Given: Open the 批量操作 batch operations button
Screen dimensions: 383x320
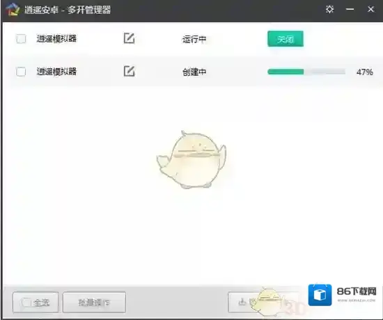Looking at the screenshot, I should pos(94,302).
